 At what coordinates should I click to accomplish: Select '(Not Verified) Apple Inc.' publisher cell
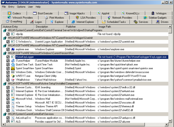(x=77, y=64)
